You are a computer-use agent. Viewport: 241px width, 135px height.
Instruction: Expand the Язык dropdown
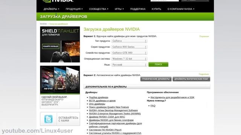(129, 65)
